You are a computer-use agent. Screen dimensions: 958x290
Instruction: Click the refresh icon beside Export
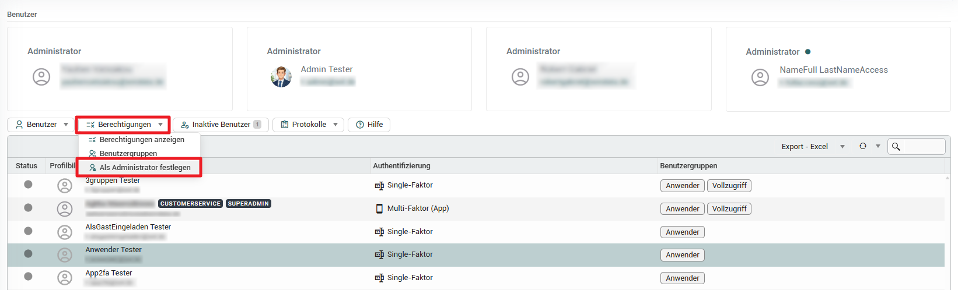862,146
